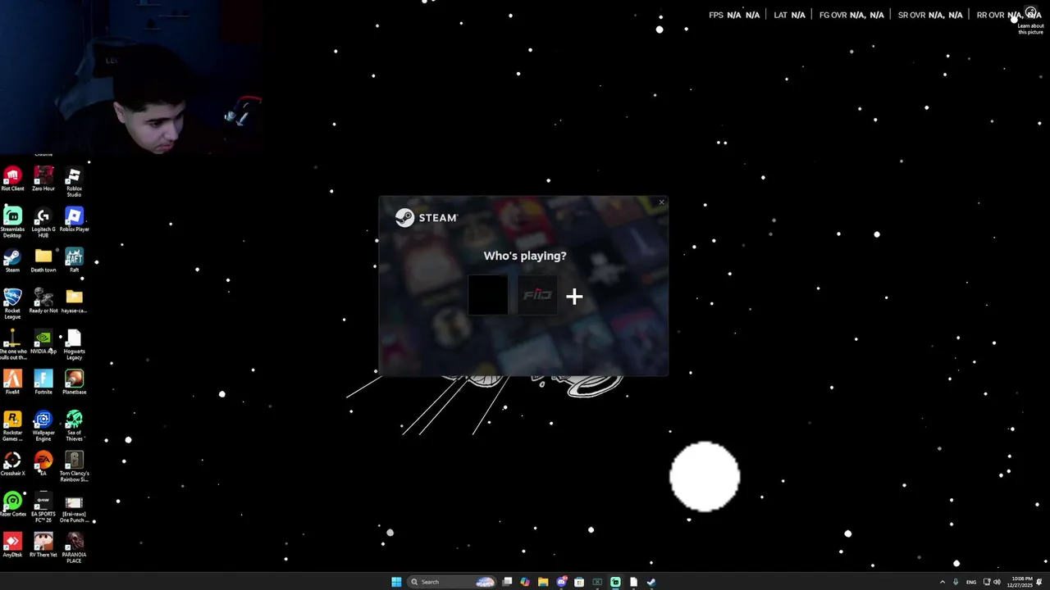Viewport: 1050px width, 590px height.
Task: Click 'The one who pulls out th...' shortcut
Action: tap(12, 344)
